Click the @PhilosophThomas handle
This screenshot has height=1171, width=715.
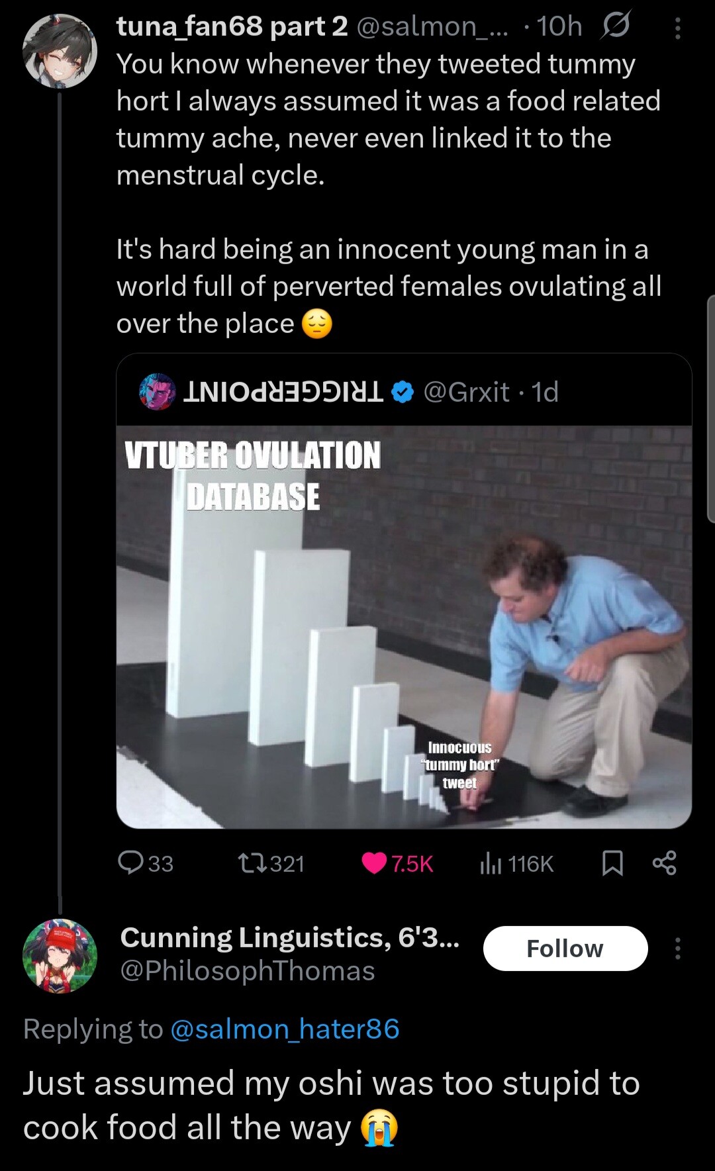pyautogui.click(x=246, y=970)
